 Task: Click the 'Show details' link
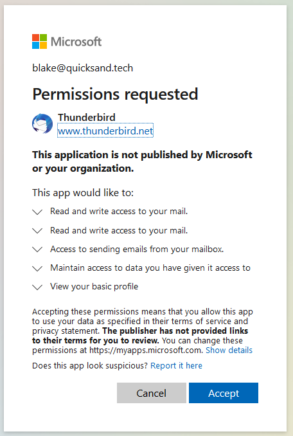coord(229,350)
